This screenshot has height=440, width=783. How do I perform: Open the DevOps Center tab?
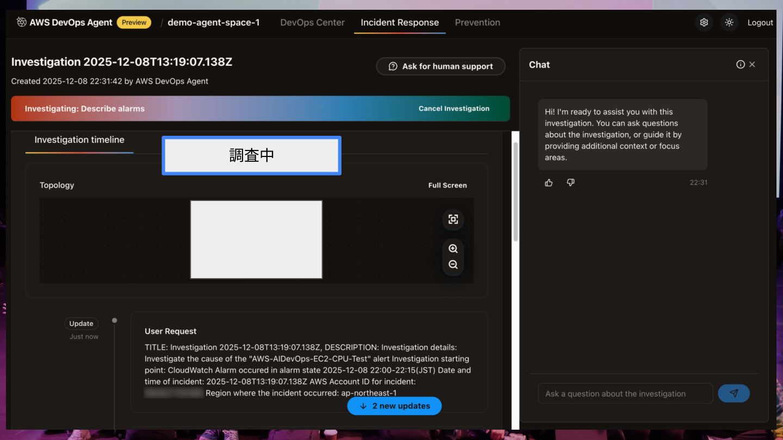point(313,22)
